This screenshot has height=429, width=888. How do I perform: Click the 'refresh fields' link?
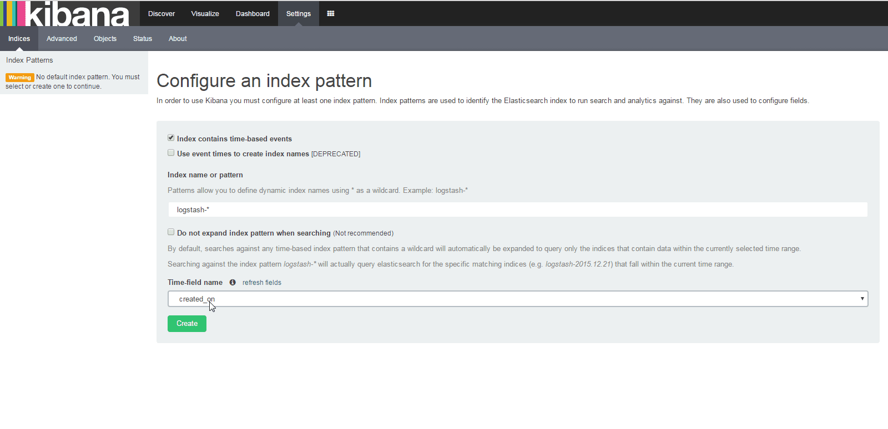(262, 283)
